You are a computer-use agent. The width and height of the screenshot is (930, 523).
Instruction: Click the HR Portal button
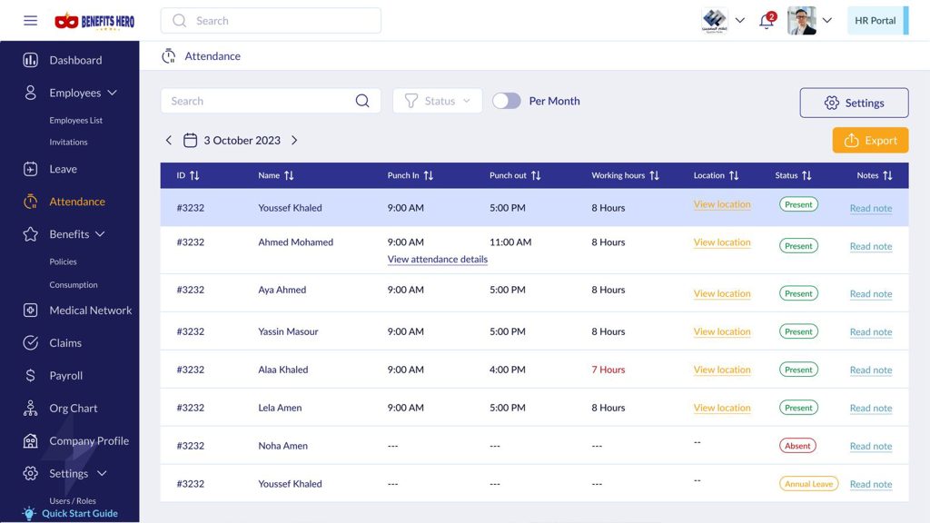pyautogui.click(x=878, y=21)
